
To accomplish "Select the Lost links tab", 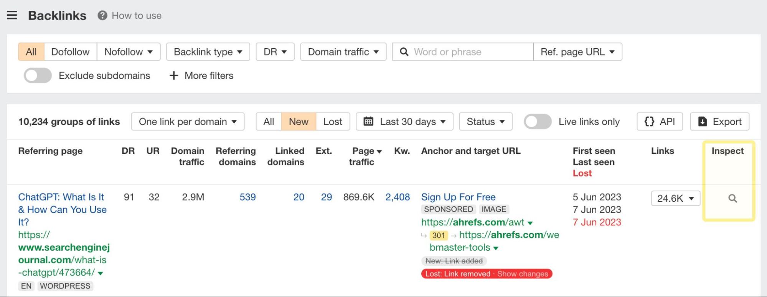I will (333, 122).
